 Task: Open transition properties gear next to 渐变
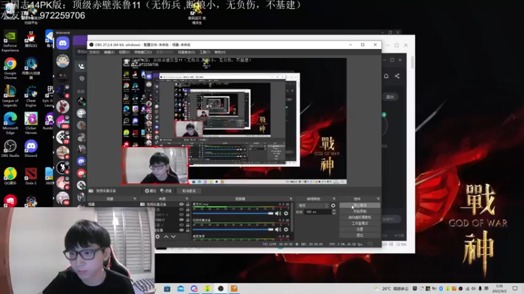(x=333, y=206)
